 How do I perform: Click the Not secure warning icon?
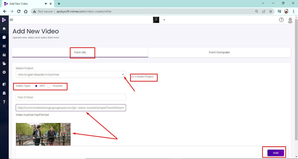pos(34,11)
